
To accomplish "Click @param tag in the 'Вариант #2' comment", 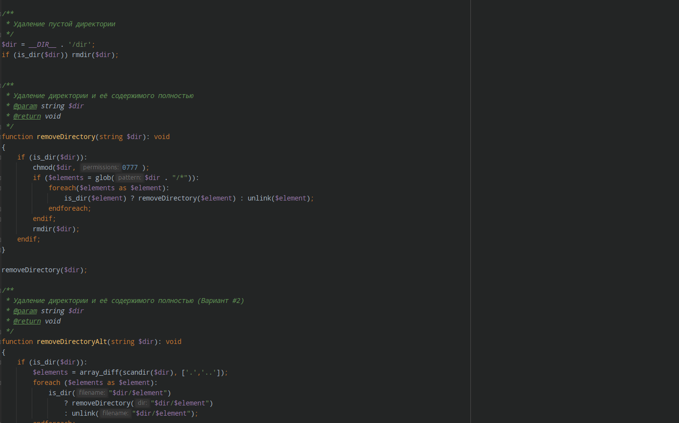I will (x=25, y=311).
